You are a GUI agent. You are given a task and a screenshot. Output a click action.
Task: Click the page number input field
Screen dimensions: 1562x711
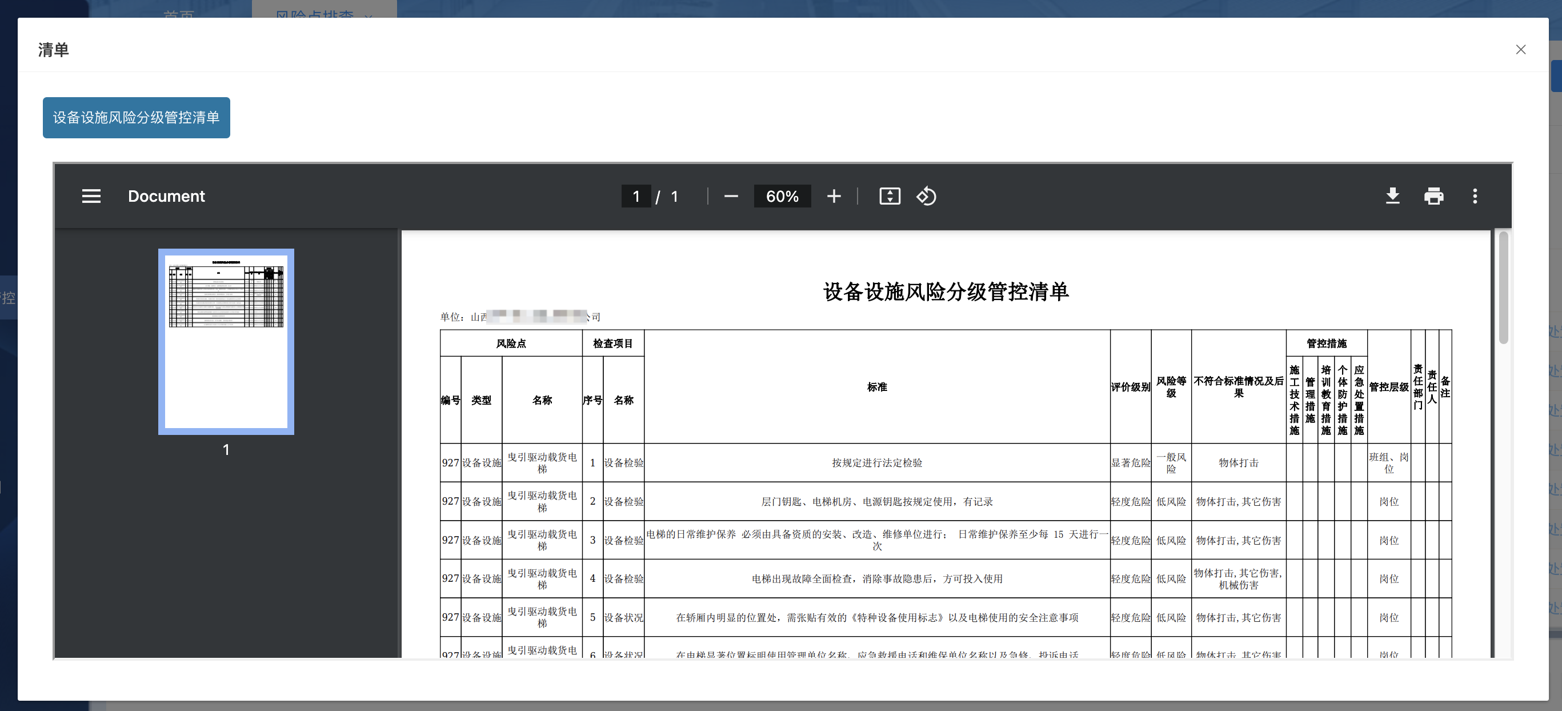coord(635,196)
